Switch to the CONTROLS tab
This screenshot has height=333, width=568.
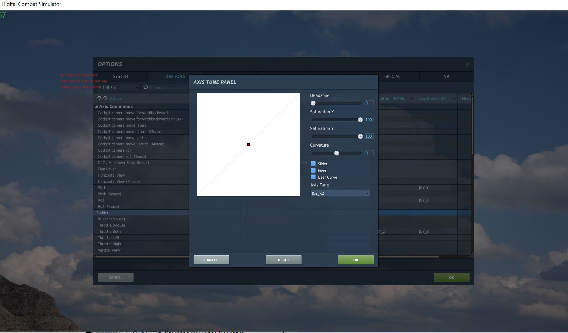(x=175, y=76)
